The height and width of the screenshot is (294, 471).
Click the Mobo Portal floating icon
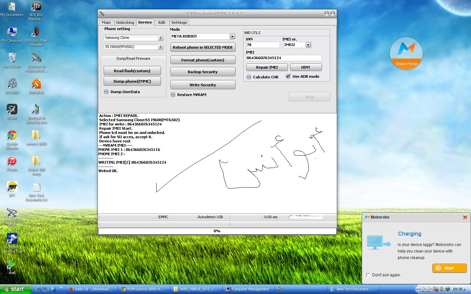click(x=406, y=54)
